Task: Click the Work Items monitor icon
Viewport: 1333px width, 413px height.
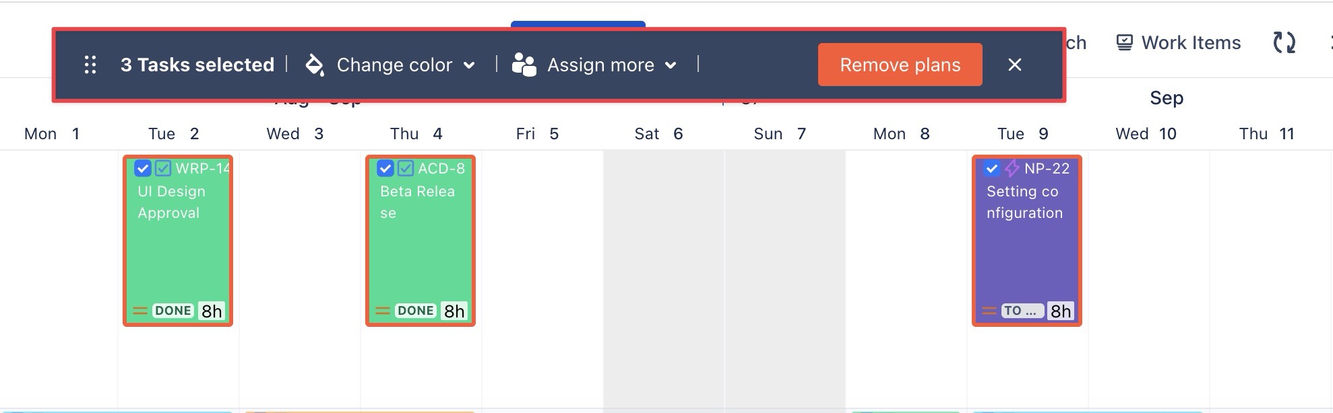Action: coord(1124,42)
